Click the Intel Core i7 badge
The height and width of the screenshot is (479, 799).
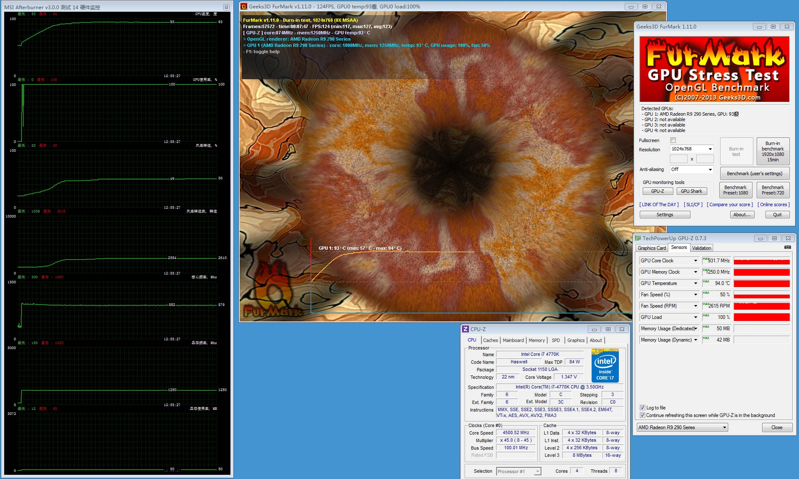click(605, 365)
